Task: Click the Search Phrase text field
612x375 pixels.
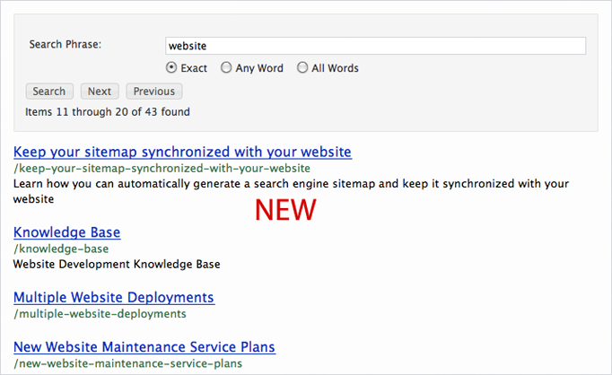Action: pyautogui.click(x=375, y=46)
